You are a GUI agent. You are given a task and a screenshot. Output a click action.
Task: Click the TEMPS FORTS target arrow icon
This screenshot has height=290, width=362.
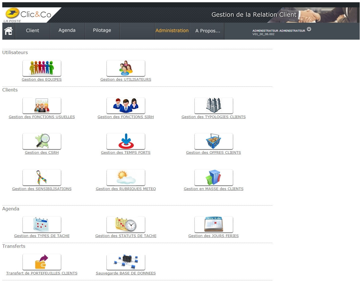(126, 141)
